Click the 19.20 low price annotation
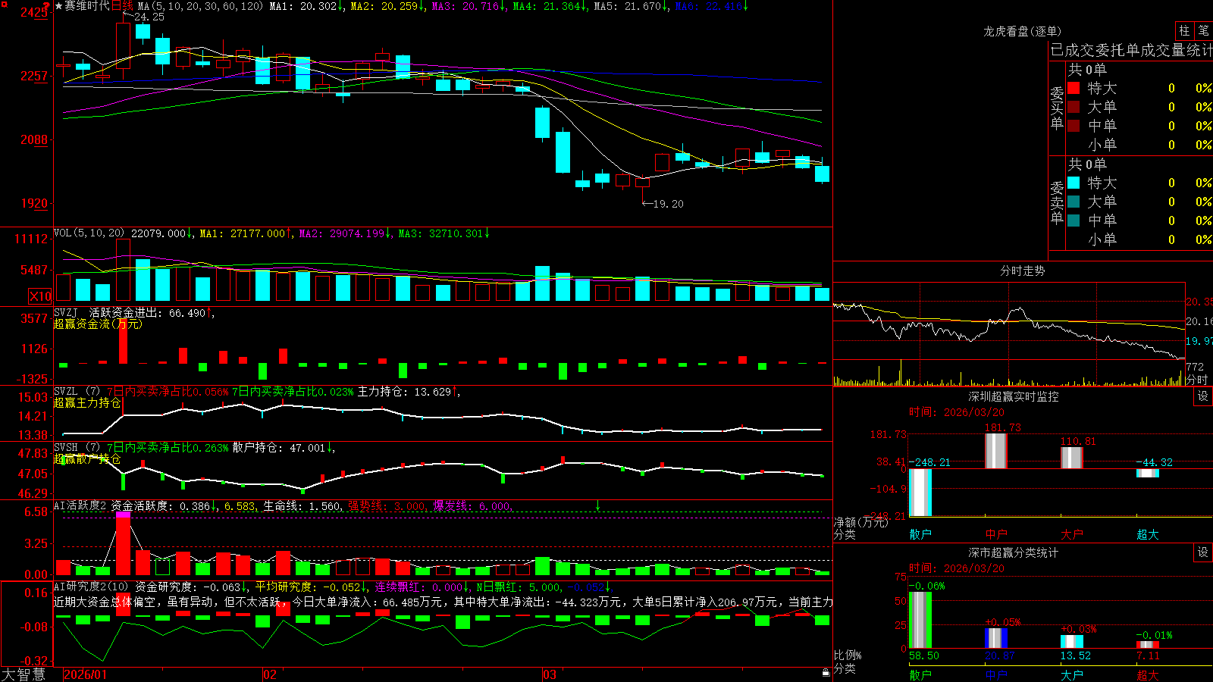 [x=668, y=204]
